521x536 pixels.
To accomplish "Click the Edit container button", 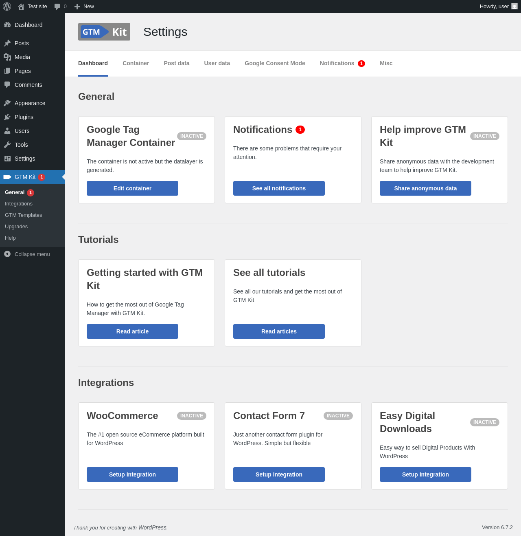I will 132,188.
